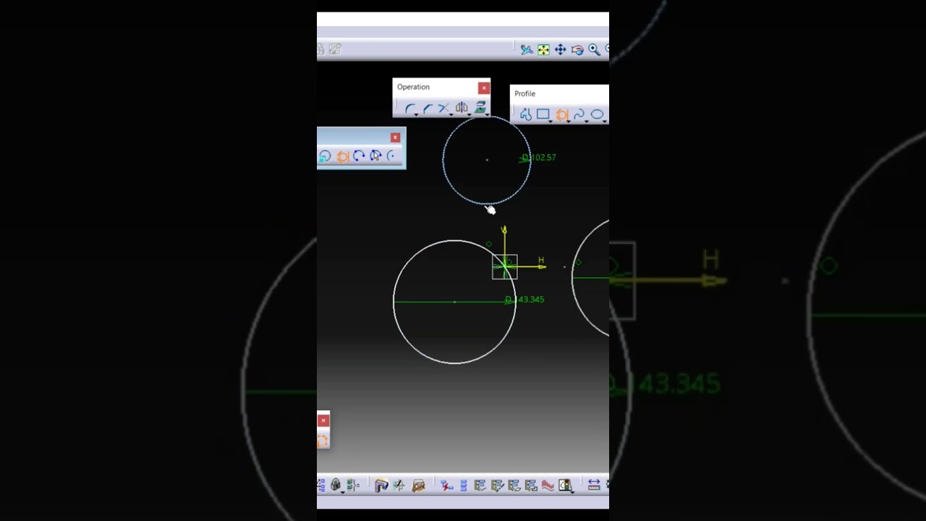Select the D 143.345 diameter dimension
Image resolution: width=926 pixels, height=521 pixels.
coord(524,300)
